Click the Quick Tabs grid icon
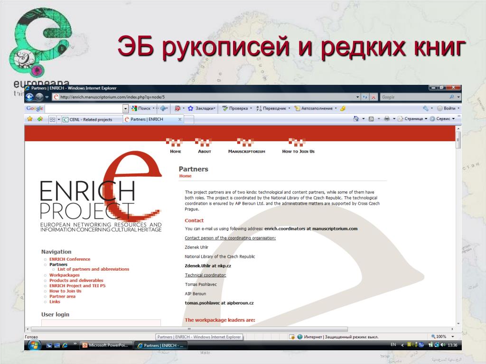The width and height of the screenshot is (486, 364). tap(52, 119)
